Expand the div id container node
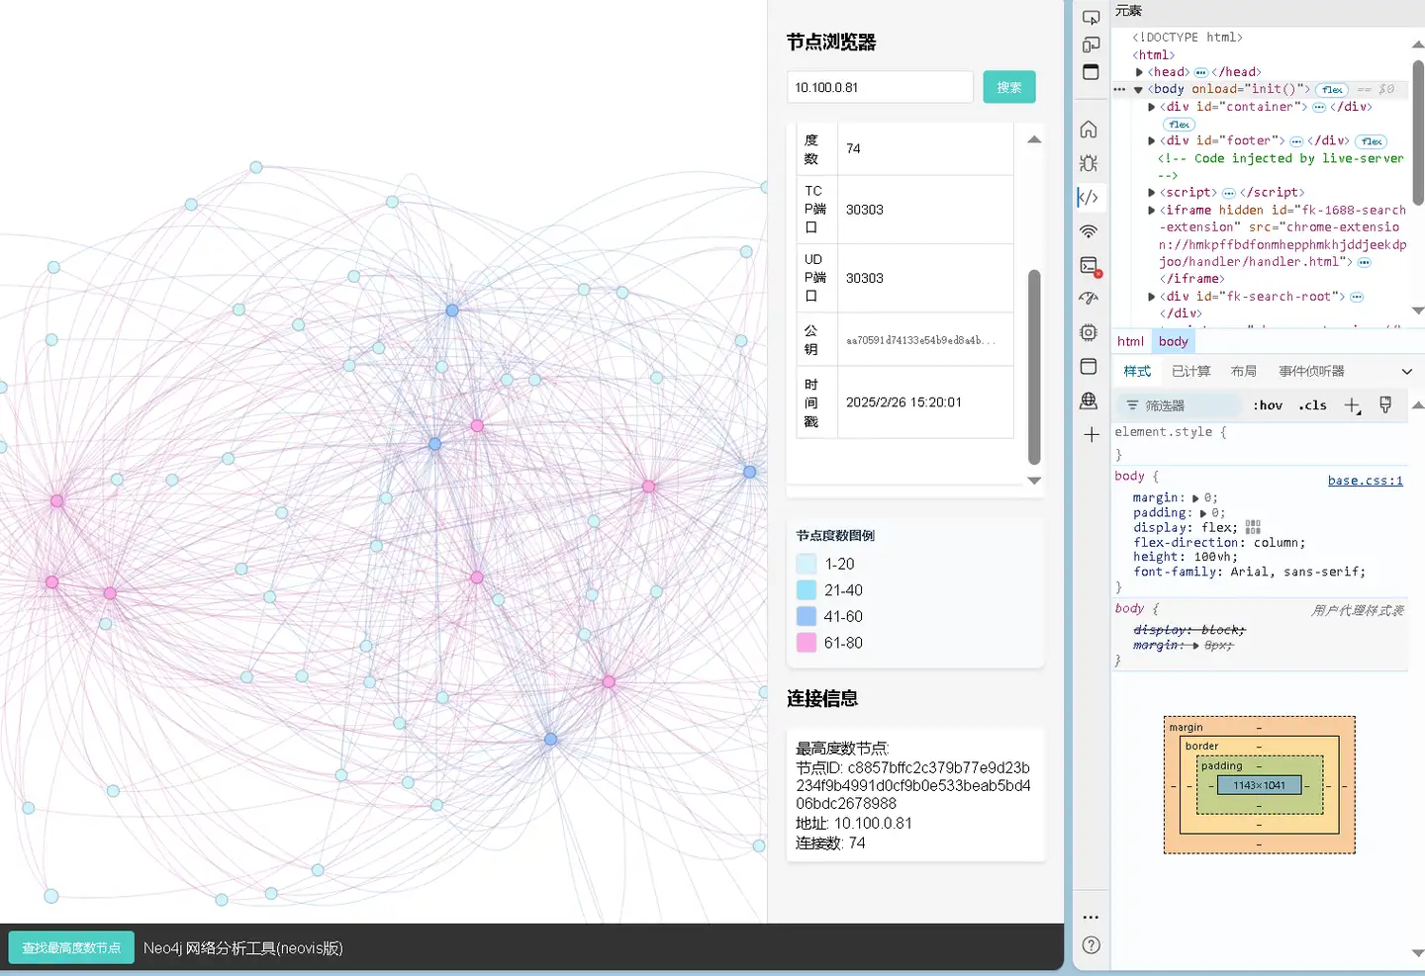 [1151, 107]
